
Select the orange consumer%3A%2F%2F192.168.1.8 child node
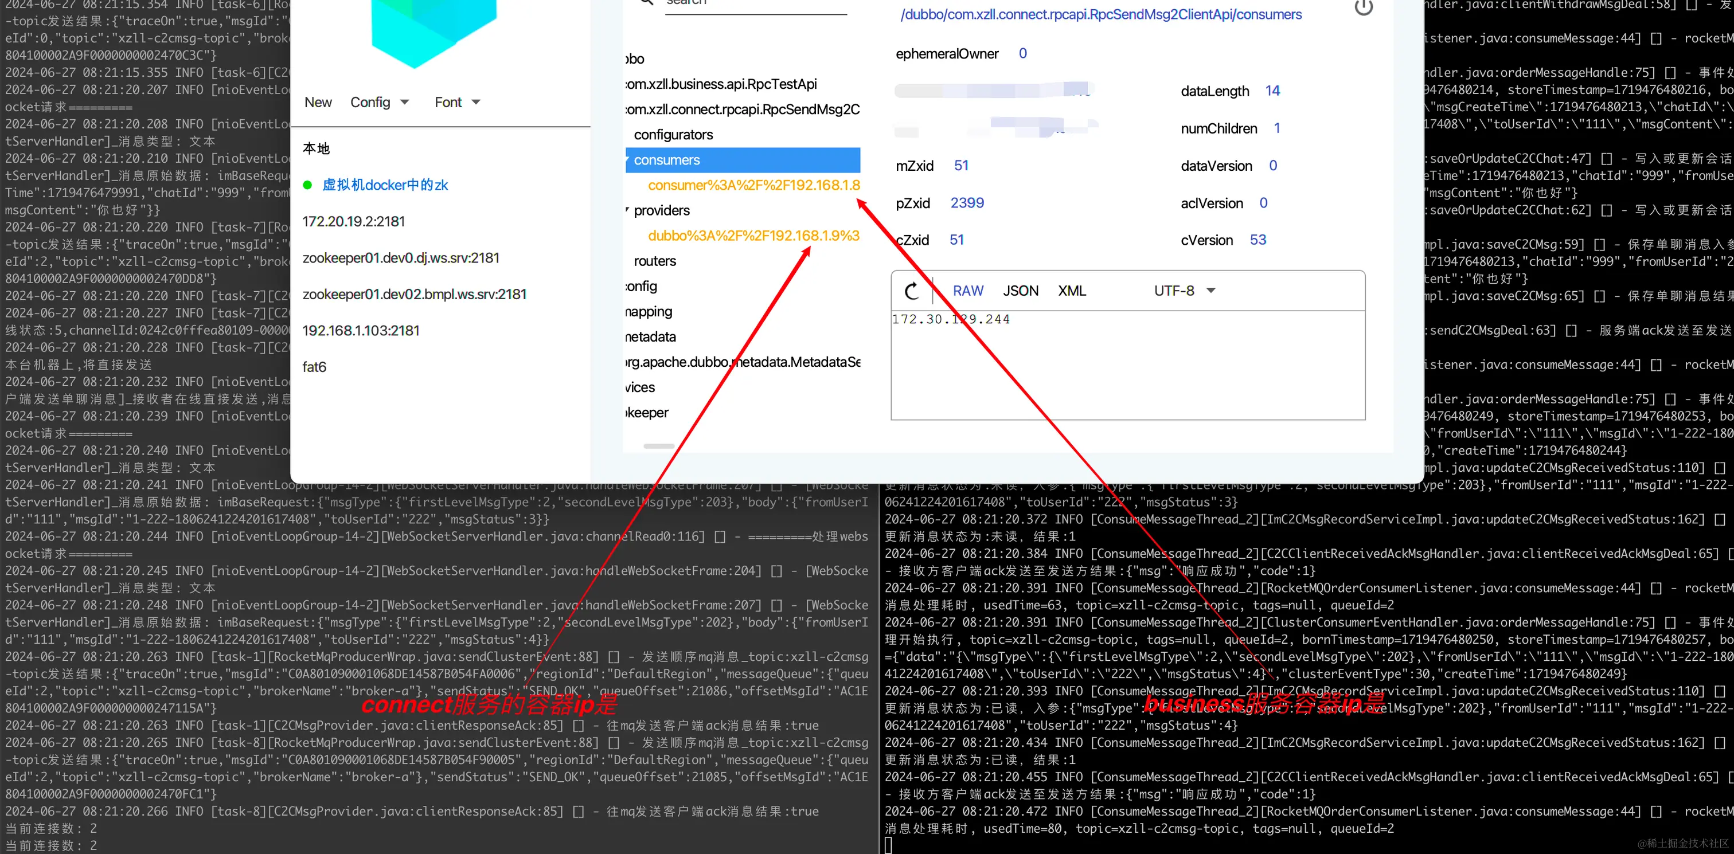(753, 185)
